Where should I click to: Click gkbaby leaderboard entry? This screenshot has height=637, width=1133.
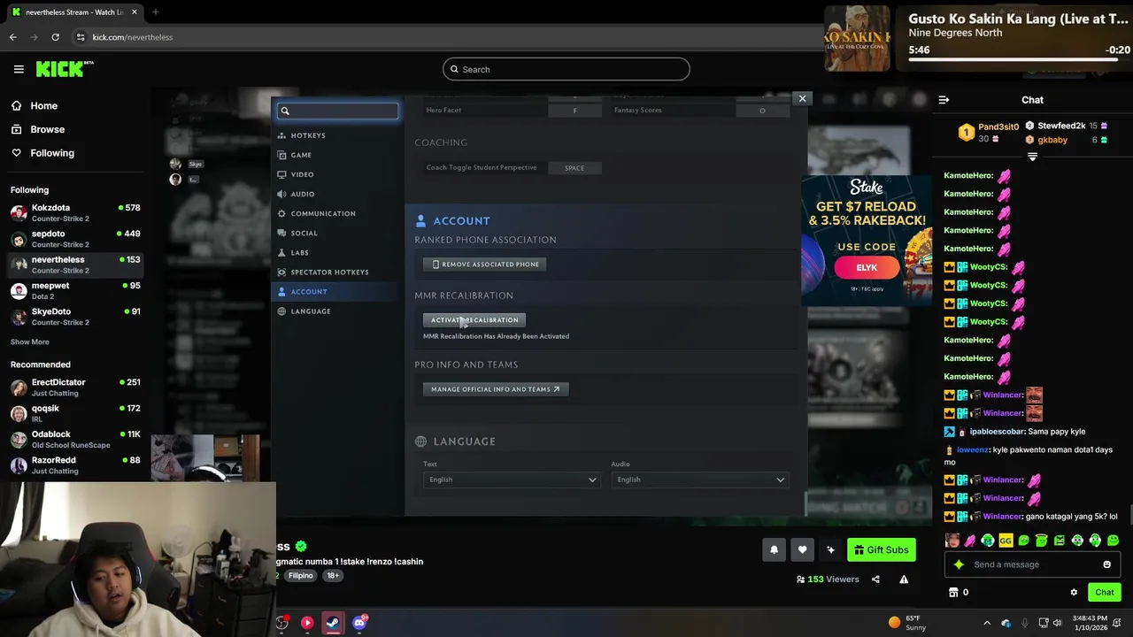click(1065, 140)
